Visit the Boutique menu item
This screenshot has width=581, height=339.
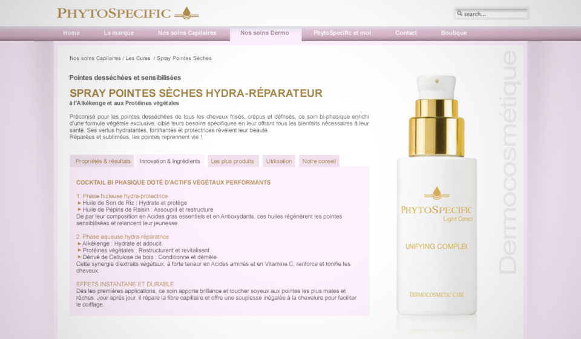[453, 33]
